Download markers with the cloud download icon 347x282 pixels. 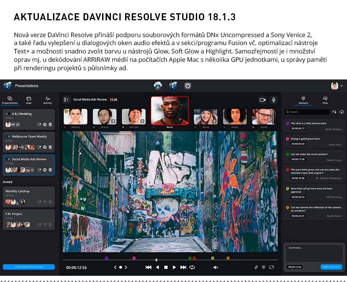pos(342,112)
